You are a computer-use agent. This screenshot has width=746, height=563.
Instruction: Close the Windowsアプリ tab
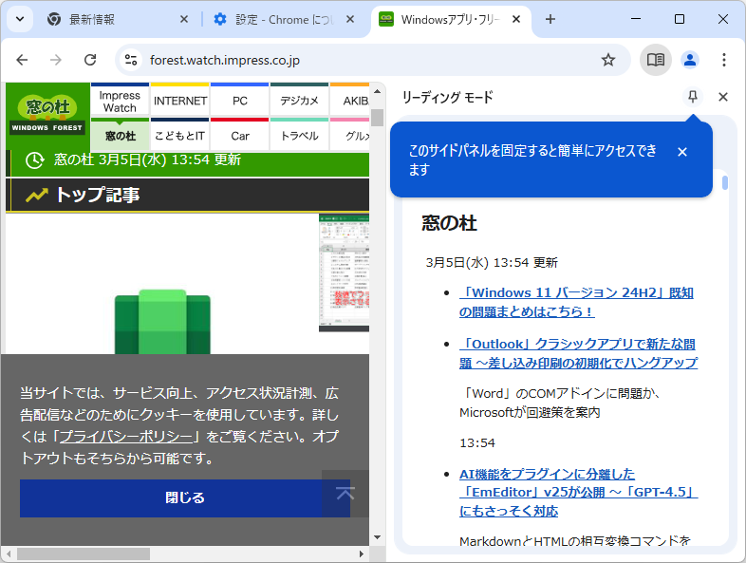516,19
